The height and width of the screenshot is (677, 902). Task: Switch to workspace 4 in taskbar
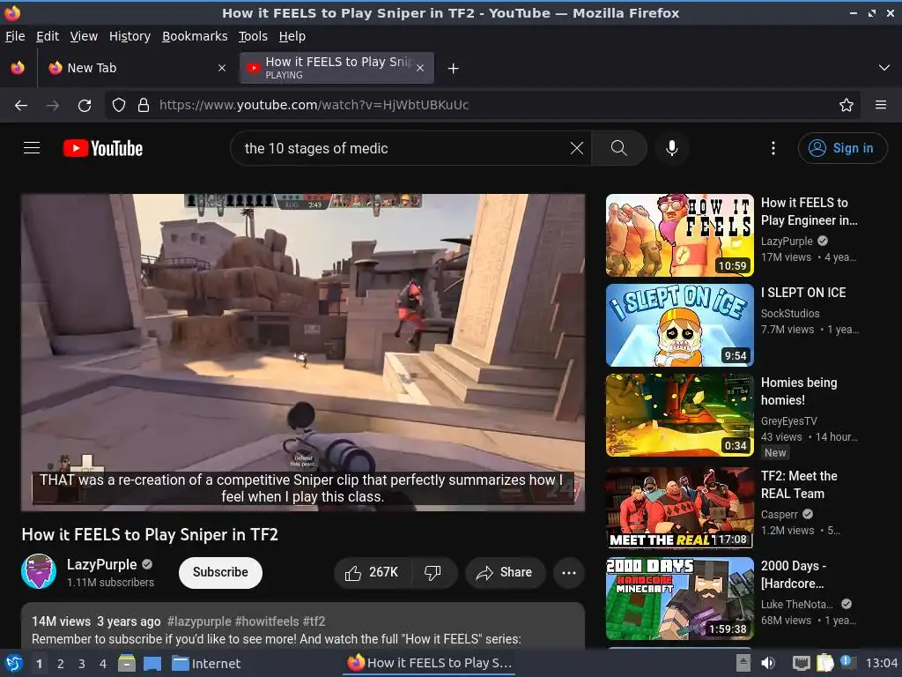pos(103,664)
